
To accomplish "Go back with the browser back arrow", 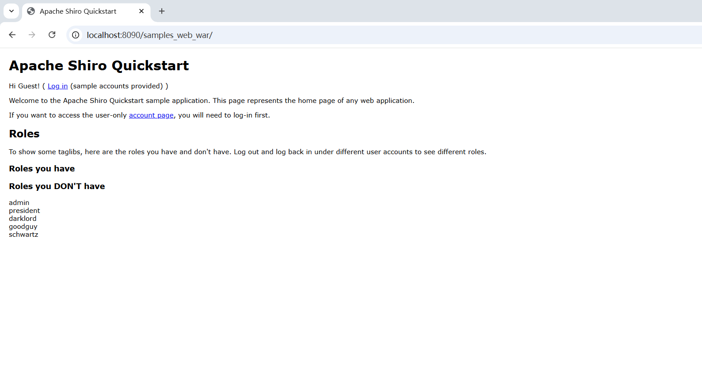I will pyautogui.click(x=12, y=35).
